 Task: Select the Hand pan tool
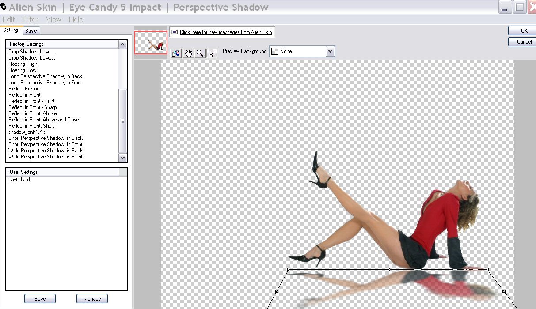(188, 53)
